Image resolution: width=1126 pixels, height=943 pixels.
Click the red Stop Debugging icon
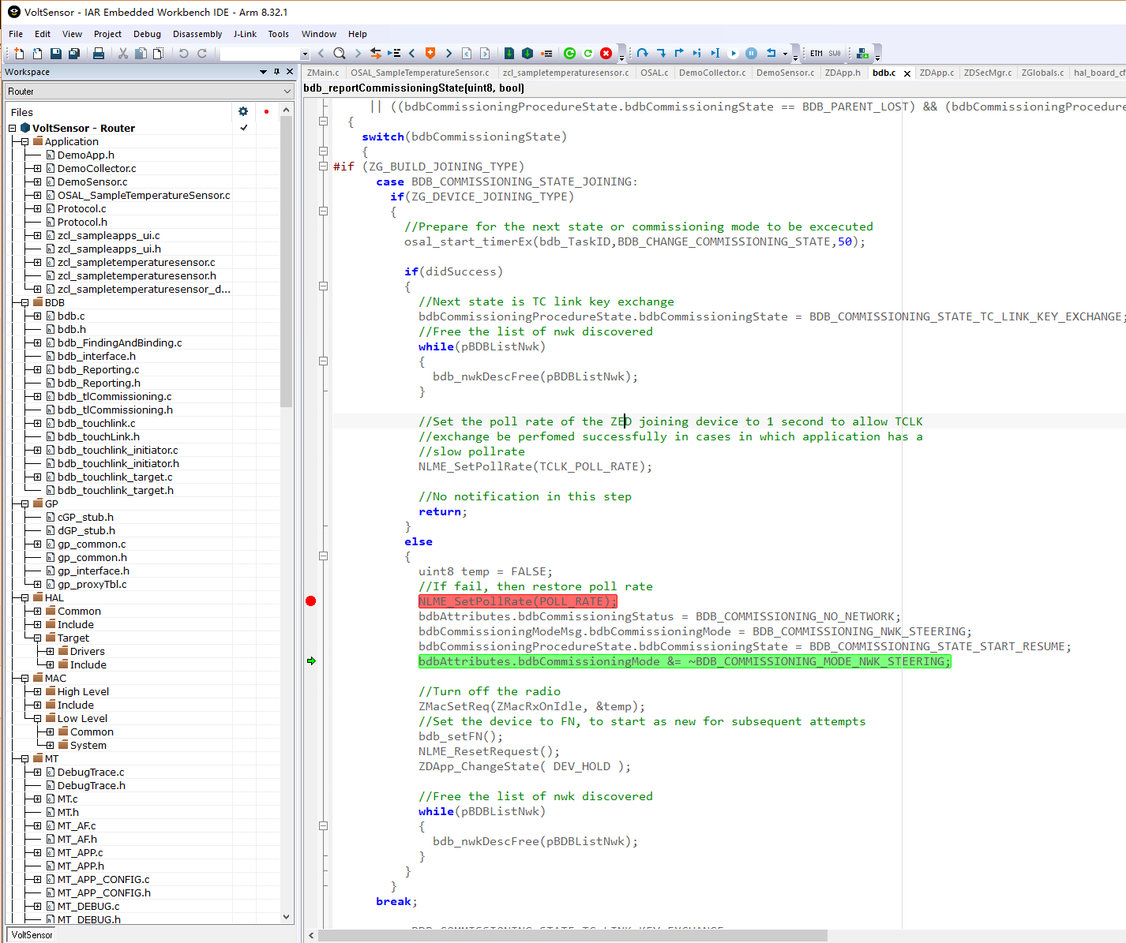tap(606, 54)
